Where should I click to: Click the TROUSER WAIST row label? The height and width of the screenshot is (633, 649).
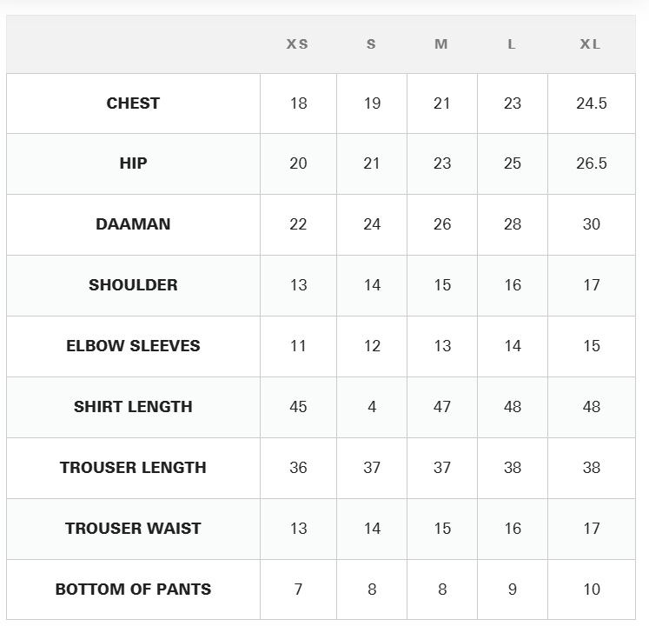133,529
